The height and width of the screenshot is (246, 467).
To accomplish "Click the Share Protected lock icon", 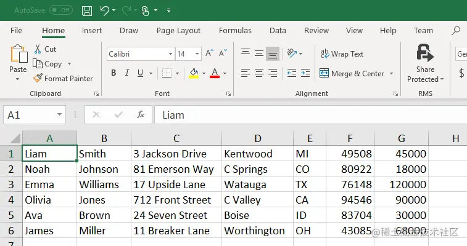I will tap(425, 53).
